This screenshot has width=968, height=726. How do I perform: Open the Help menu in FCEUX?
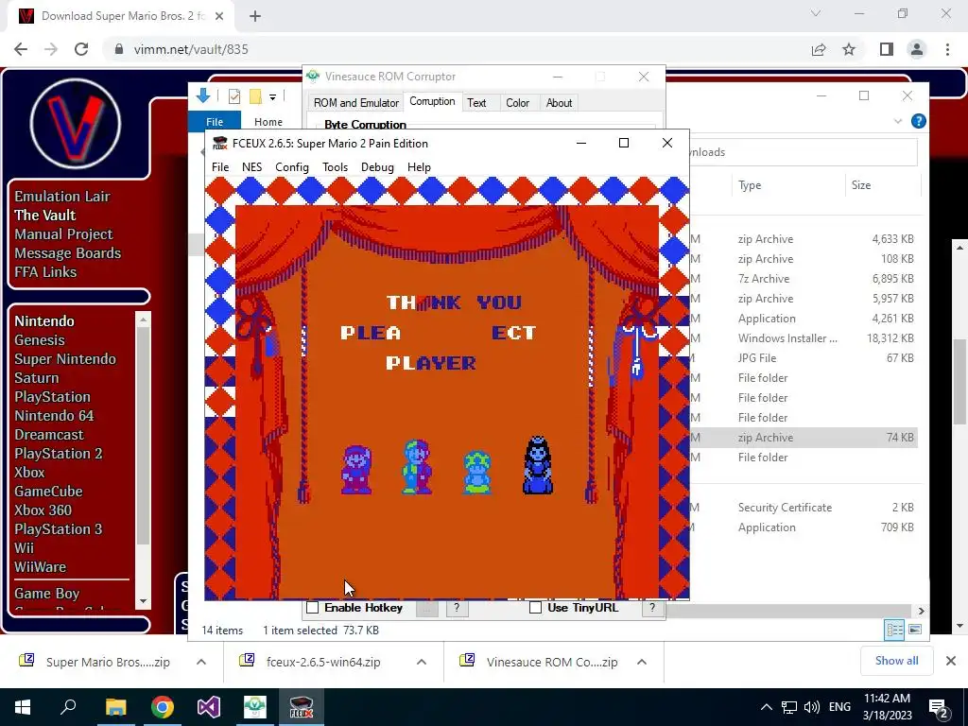pos(419,167)
